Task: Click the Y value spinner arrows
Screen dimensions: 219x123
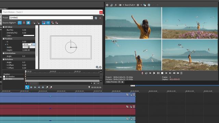Action: click(32, 44)
